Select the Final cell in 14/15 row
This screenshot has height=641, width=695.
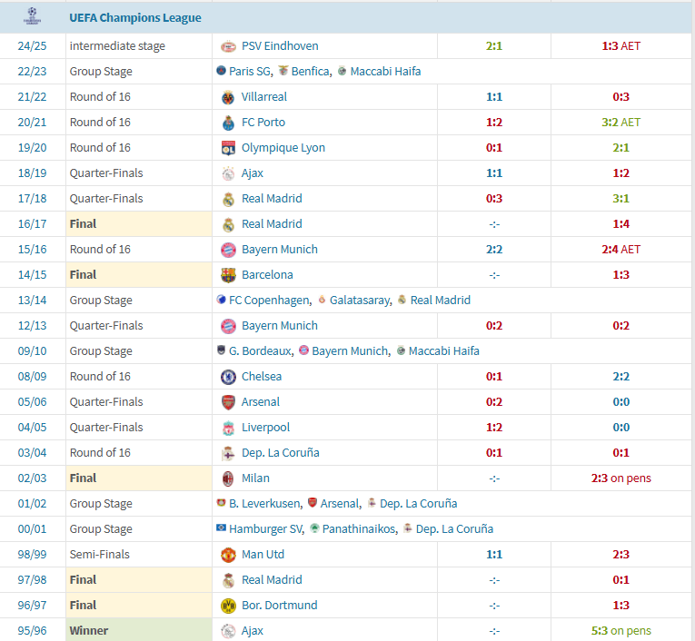tap(139, 275)
